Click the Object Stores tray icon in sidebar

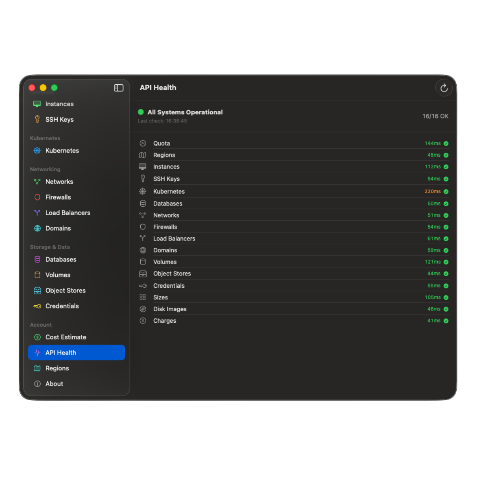click(x=37, y=291)
